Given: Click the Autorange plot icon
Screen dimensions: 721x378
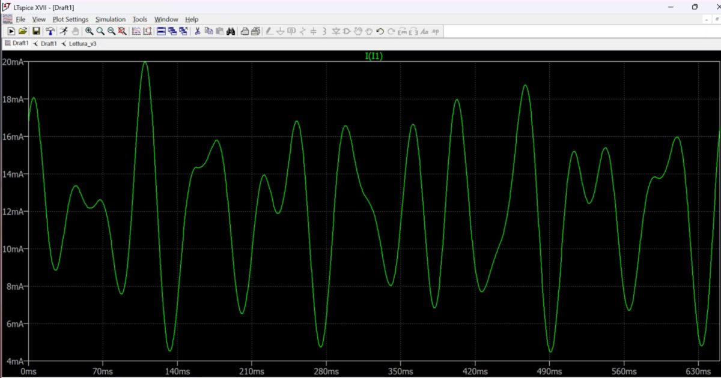Looking at the screenshot, I should [147, 31].
